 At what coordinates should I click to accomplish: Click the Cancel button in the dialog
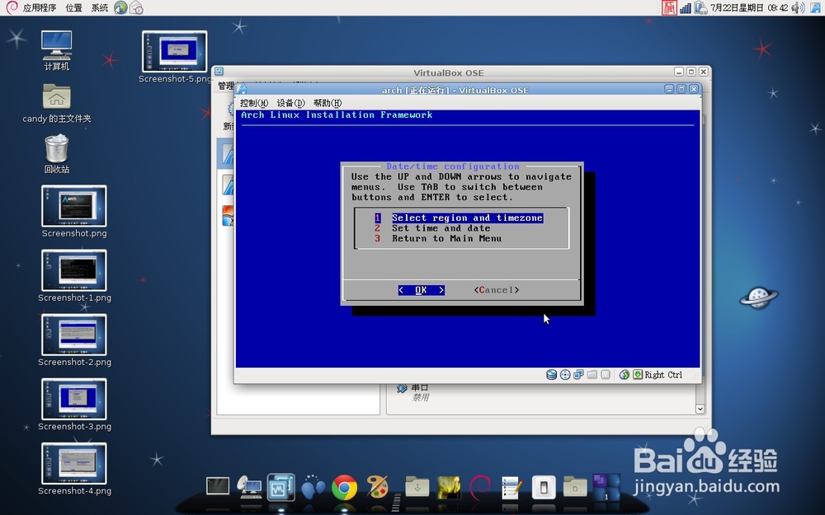tap(496, 290)
